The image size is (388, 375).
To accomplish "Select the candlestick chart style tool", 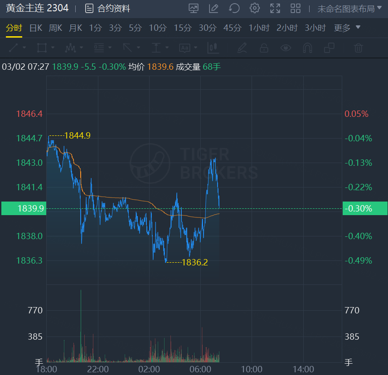I will [x=213, y=48].
